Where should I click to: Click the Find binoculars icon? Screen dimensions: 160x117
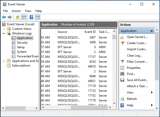(122, 74)
